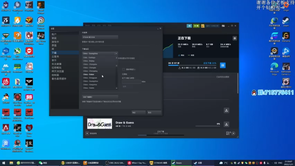The height and width of the screenshot is (166, 295).
Task: Open download settings gear in Steam downloads
Action: [x=235, y=38]
